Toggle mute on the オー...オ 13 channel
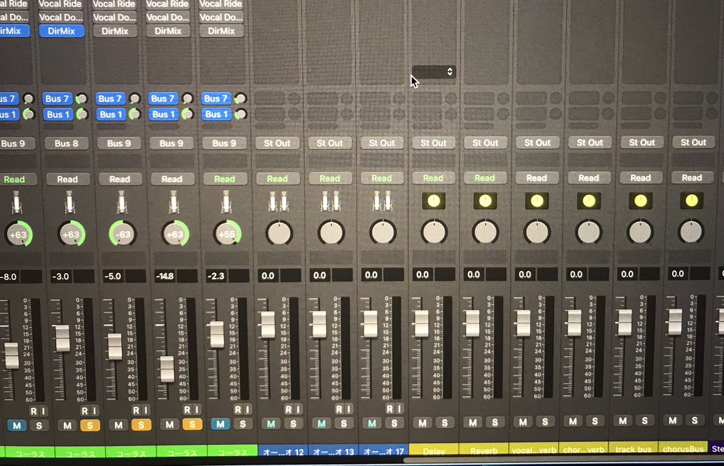Viewport: 724px width, 466px height. [x=322, y=424]
